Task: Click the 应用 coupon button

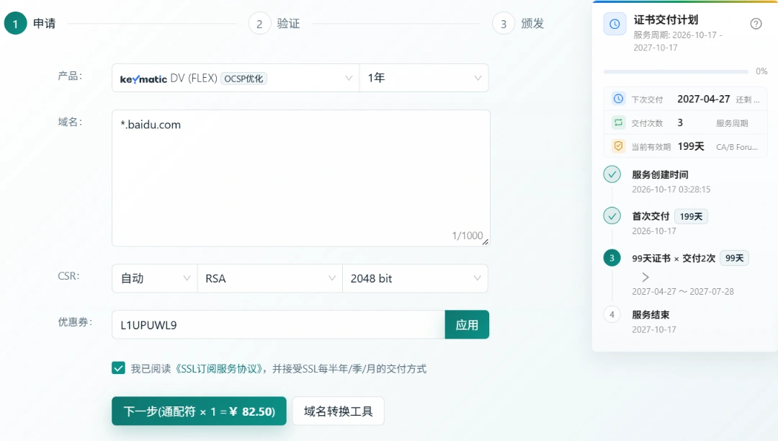Action: 467,325
